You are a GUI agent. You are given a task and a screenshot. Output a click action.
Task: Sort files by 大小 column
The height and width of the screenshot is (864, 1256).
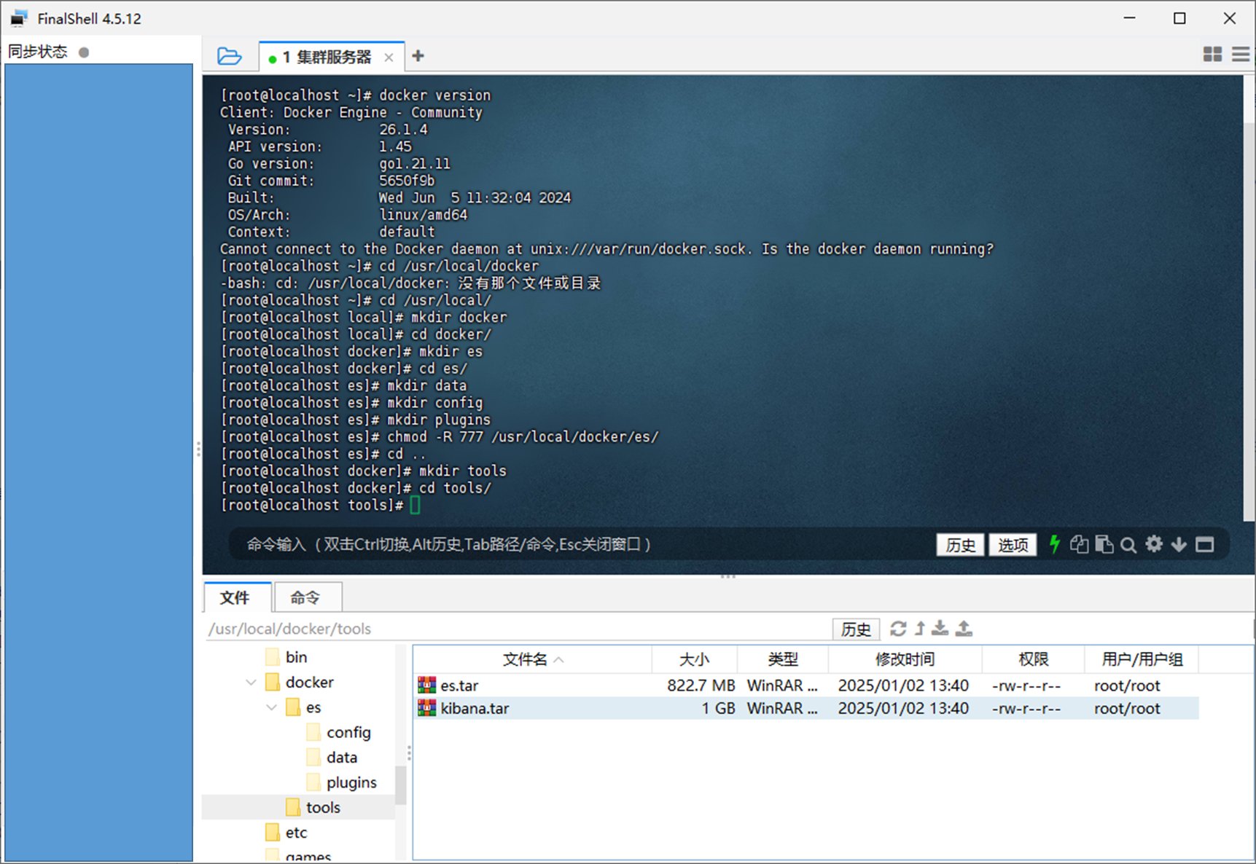coord(694,659)
